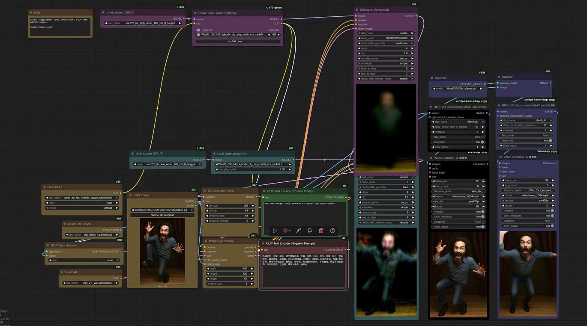587x326 pixels.
Task: Open vae_name dropdown in Load VAE
Action: [90, 283]
